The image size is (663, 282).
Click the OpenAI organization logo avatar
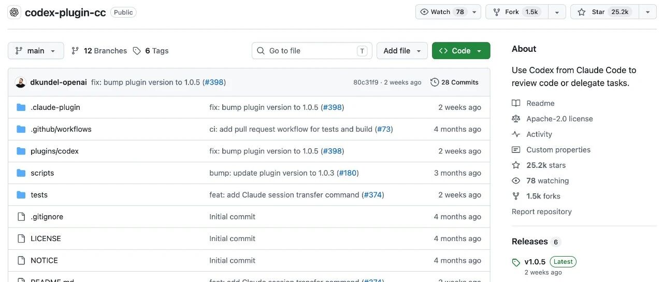[15, 12]
